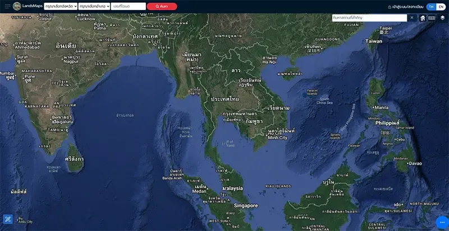Click the Malaysia label on the map

point(232,188)
